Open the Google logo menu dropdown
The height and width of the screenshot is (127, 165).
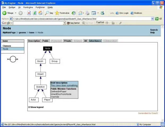pyautogui.click(x=12, y=23)
